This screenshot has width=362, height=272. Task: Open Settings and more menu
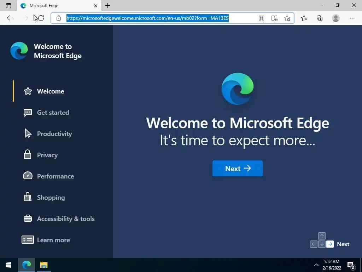pyautogui.click(x=352, y=18)
